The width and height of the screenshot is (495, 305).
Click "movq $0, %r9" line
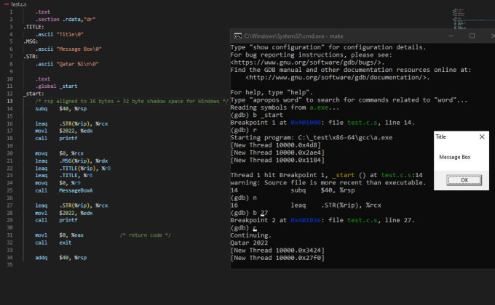tap(58, 183)
